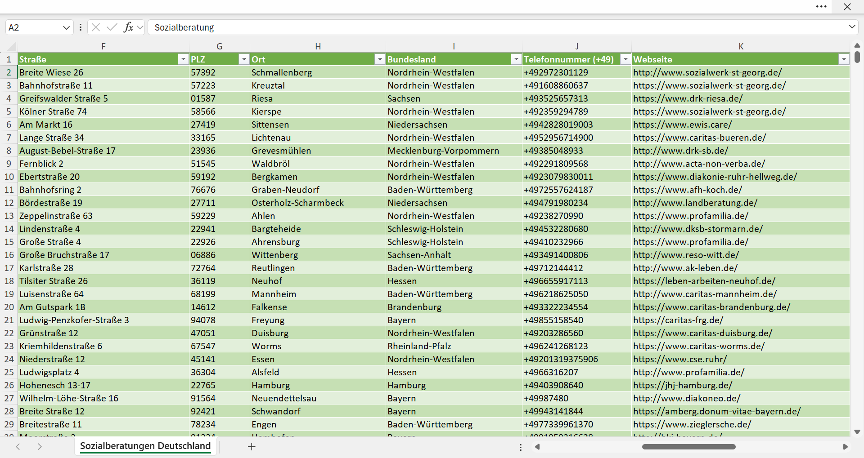Viewport: 864px width, 458px height.
Task: Open the Straße column filter dropdown
Action: pos(183,59)
